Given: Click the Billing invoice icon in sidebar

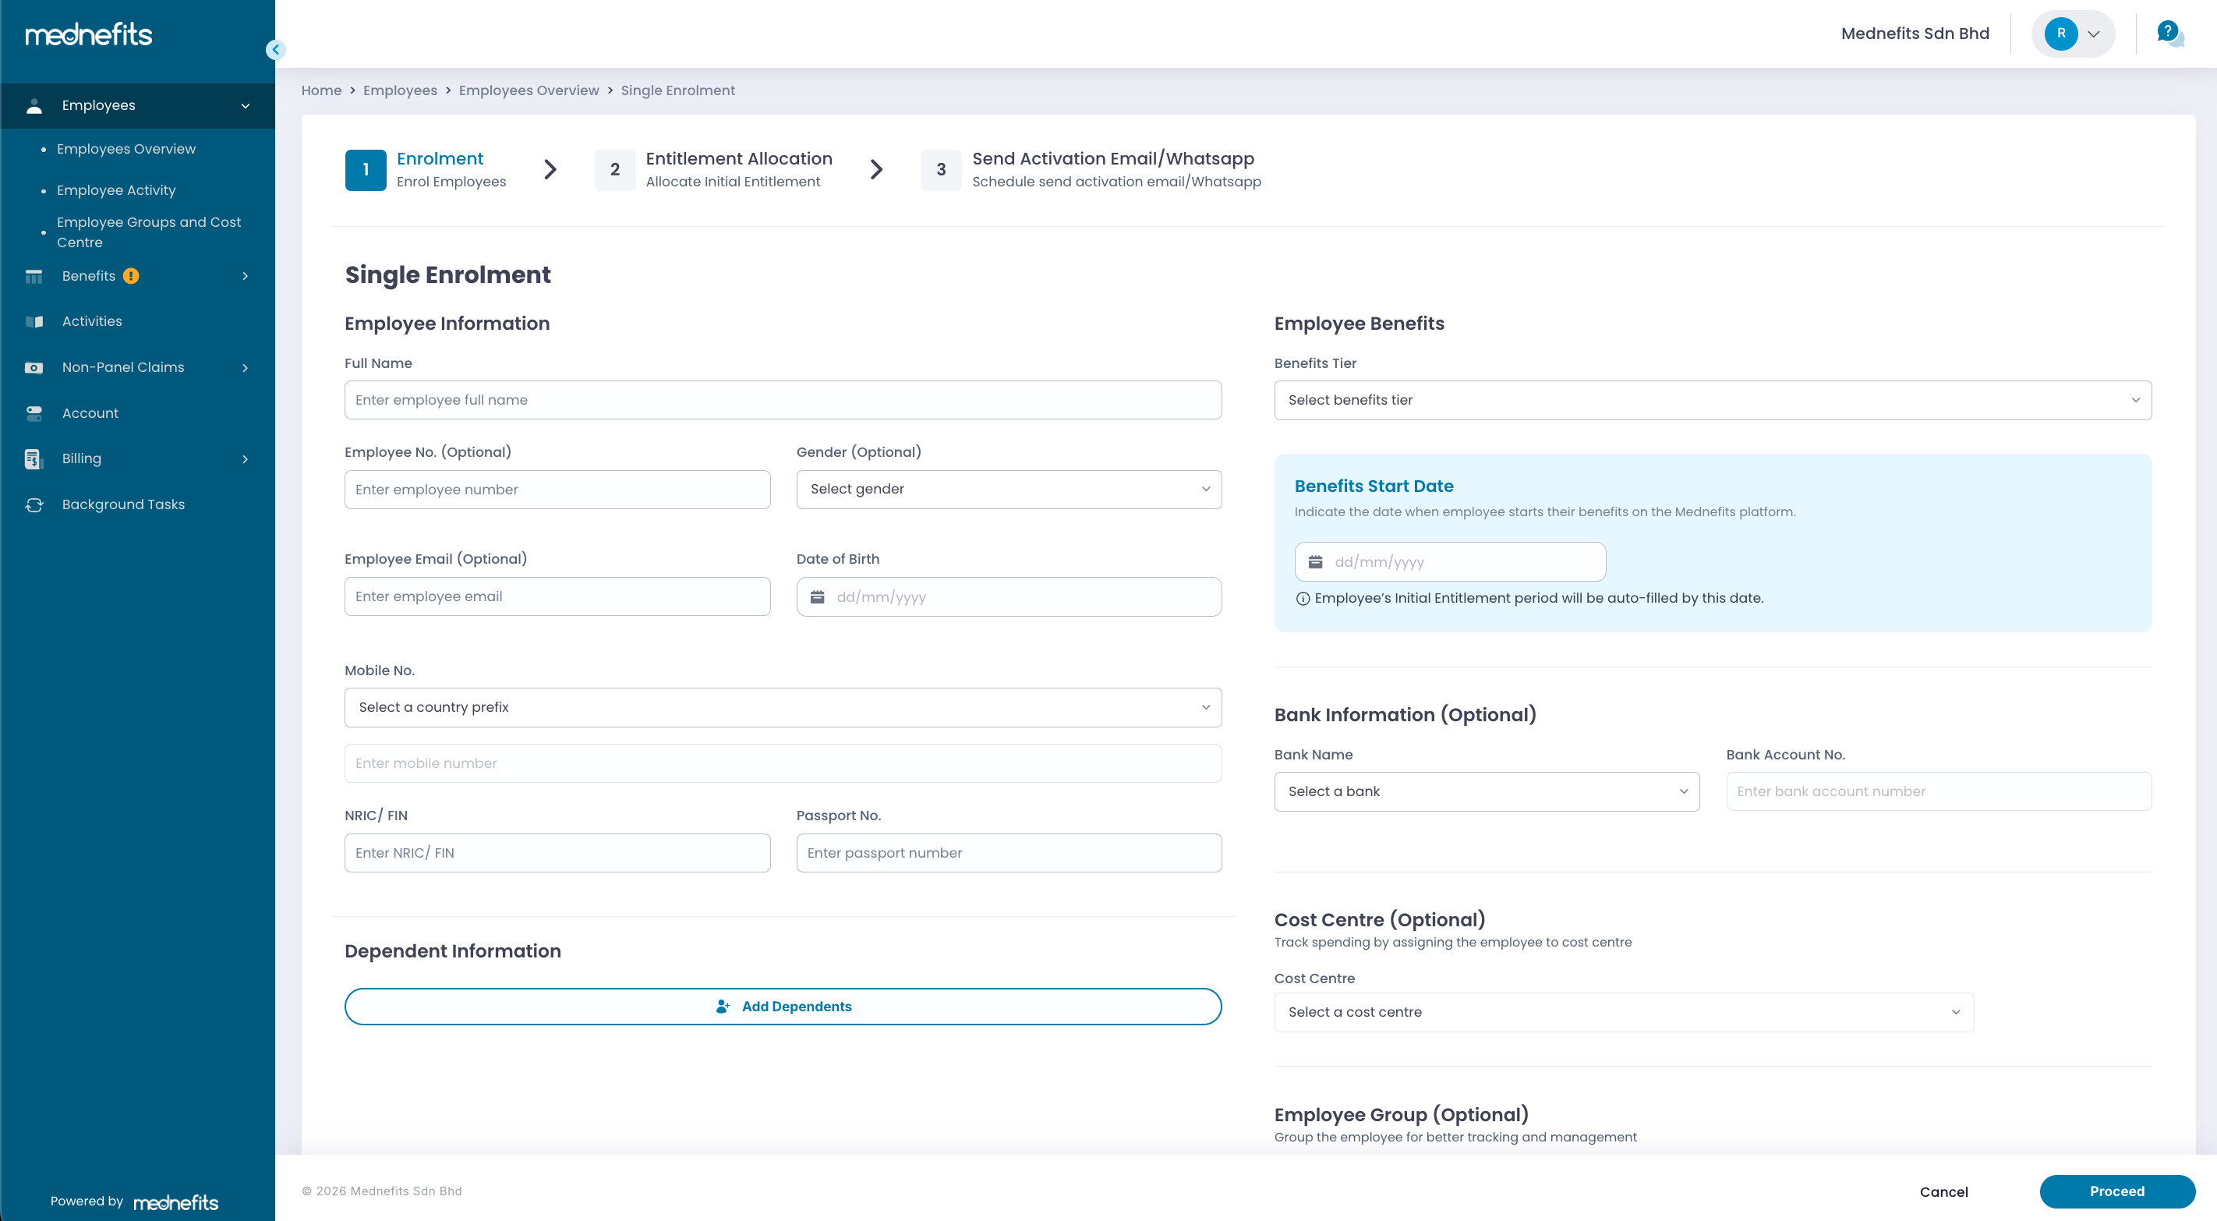Looking at the screenshot, I should (x=34, y=459).
